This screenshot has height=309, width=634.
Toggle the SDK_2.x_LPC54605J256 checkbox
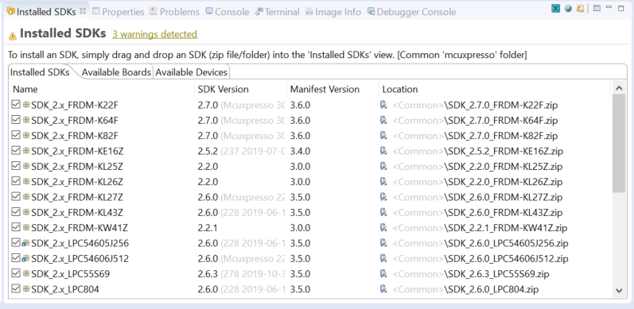click(16, 243)
